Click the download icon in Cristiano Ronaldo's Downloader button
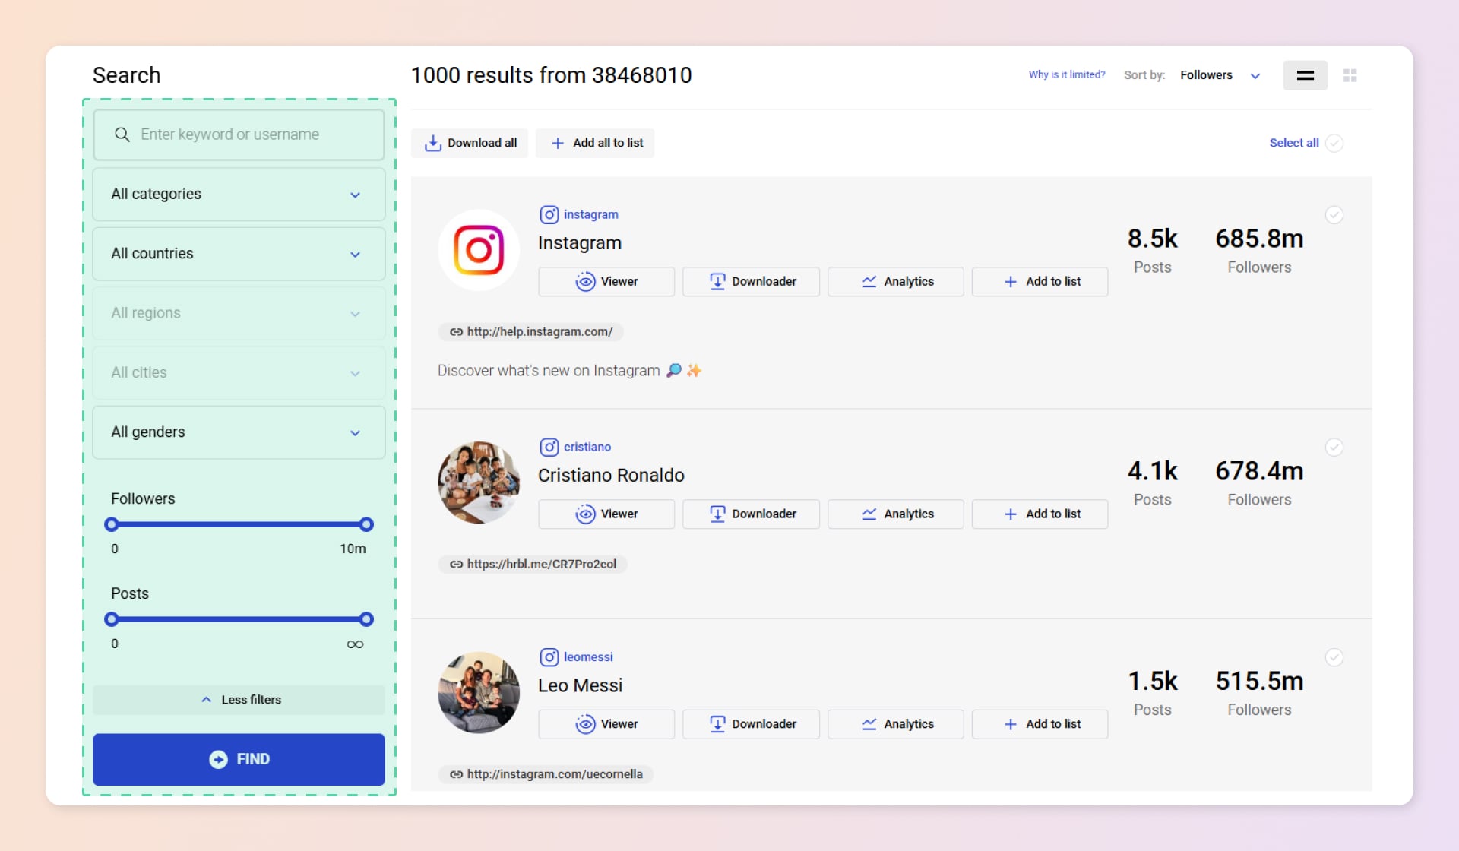This screenshot has width=1459, height=851. click(x=717, y=514)
